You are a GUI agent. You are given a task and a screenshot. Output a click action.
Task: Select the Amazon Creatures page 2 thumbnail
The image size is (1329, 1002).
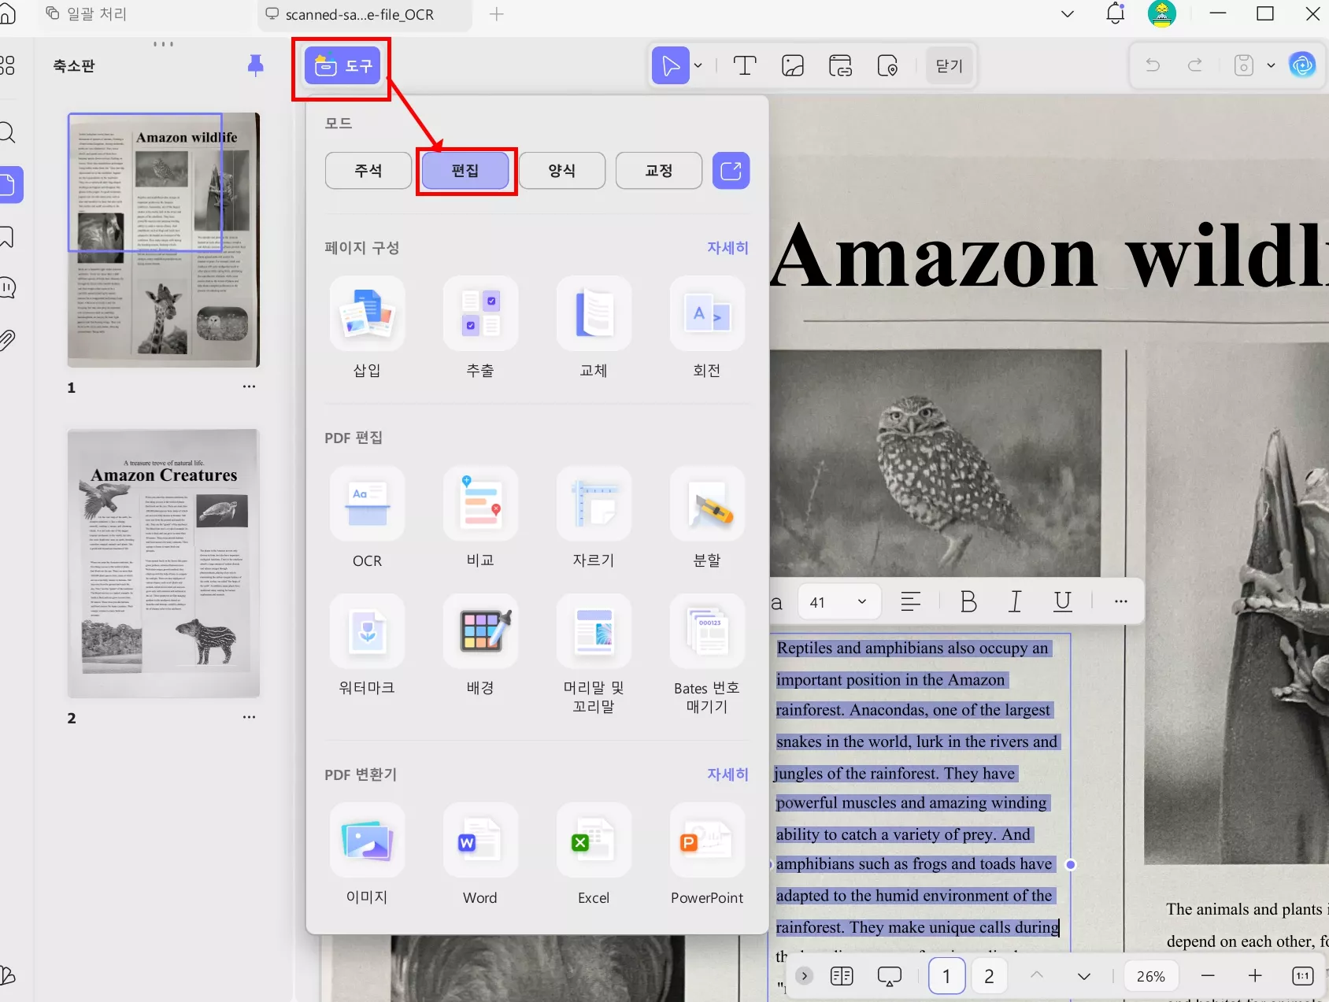[163, 562]
